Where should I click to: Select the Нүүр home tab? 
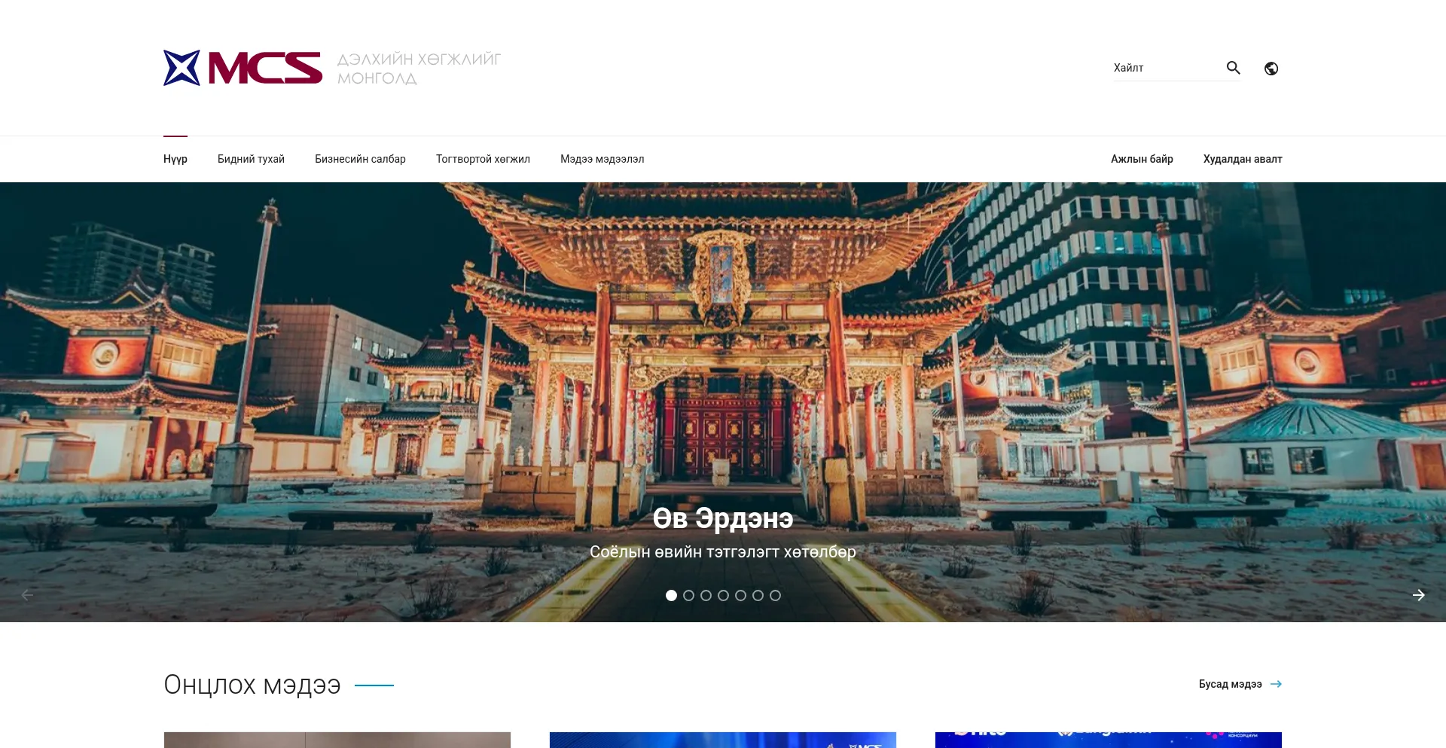175,159
